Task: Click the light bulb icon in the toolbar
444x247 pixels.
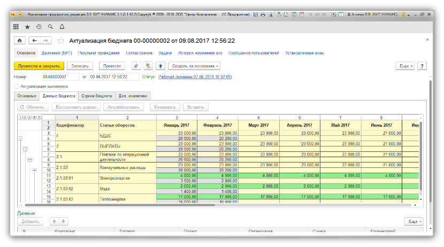Action: (x=159, y=66)
